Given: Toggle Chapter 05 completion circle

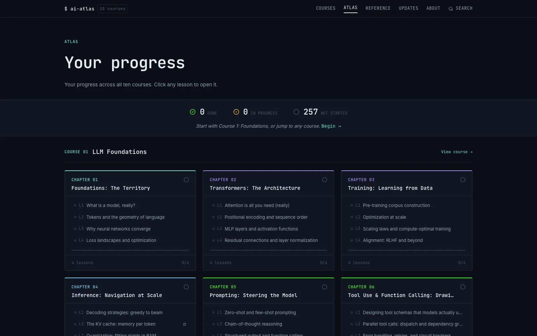Looking at the screenshot, I should [325, 287].
